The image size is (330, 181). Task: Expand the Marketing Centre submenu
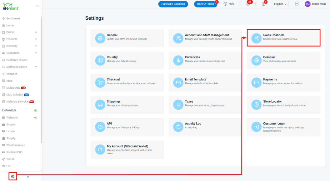(36, 67)
